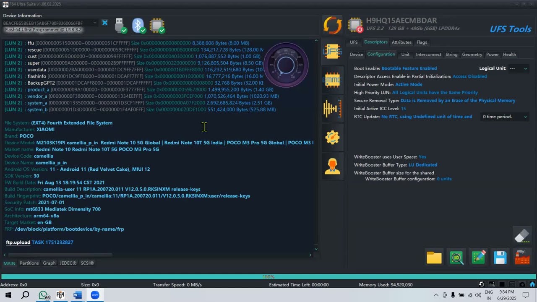537x302 pixels.
Task: Click the userdata partition log line
Action: (x=135, y=70)
